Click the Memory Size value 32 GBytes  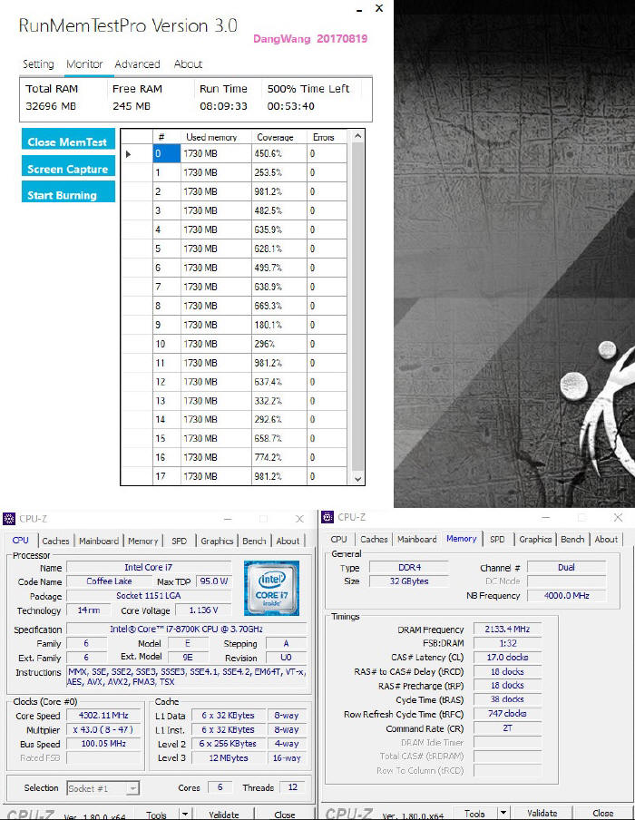coord(409,581)
